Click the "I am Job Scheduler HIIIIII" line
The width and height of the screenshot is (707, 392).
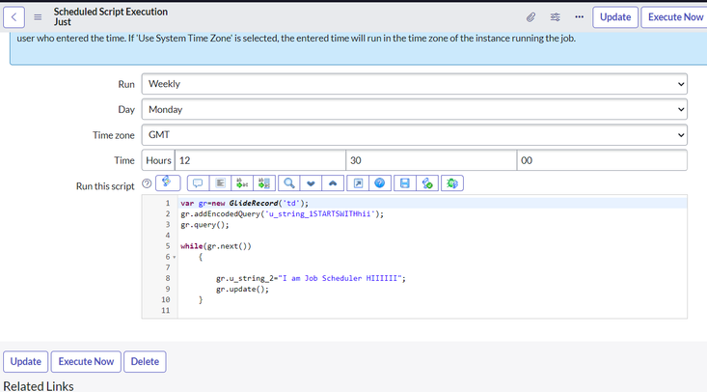[311, 278]
